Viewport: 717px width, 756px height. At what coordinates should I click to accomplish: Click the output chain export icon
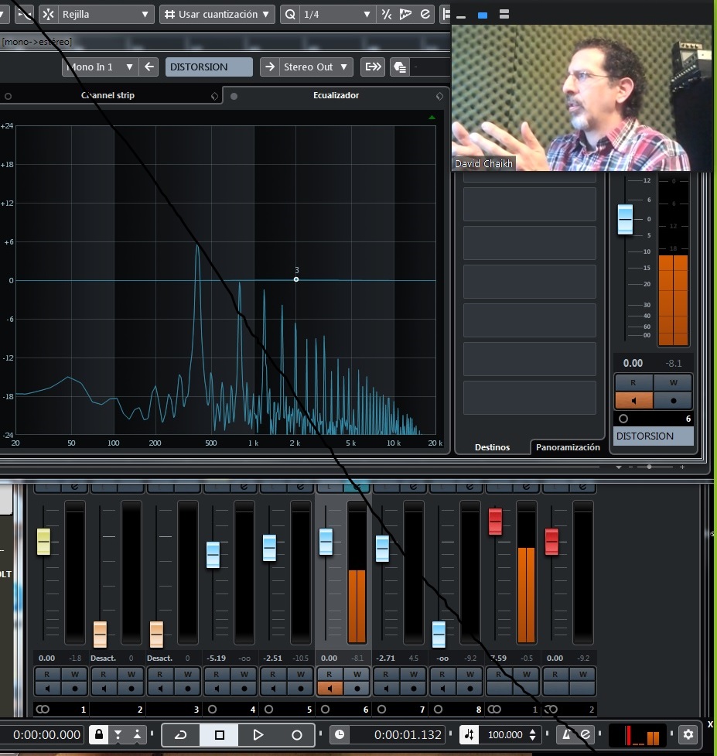coord(373,67)
